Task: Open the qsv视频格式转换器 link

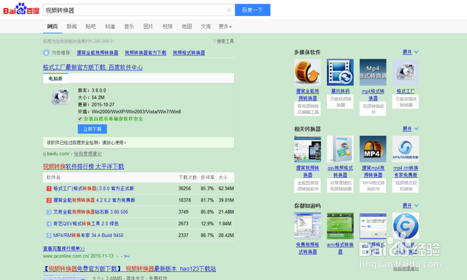Action: coord(340,171)
